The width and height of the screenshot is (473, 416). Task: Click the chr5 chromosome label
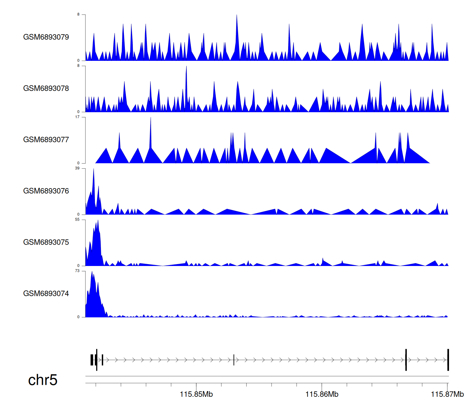click(43, 380)
